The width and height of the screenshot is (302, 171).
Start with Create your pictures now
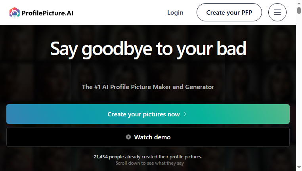tap(148, 114)
